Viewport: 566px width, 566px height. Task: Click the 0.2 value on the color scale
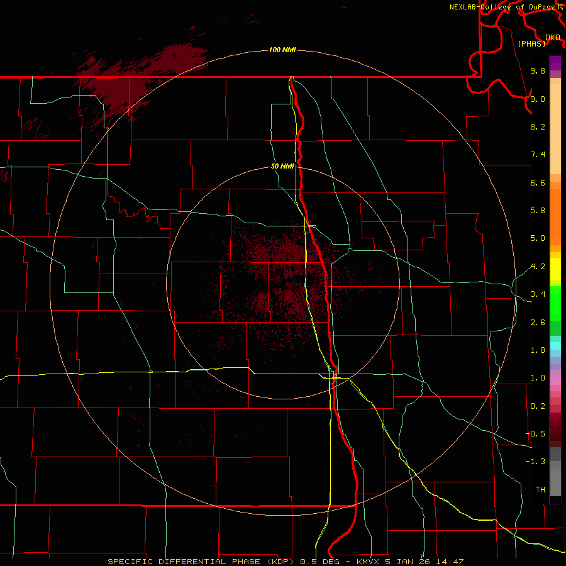click(x=538, y=406)
